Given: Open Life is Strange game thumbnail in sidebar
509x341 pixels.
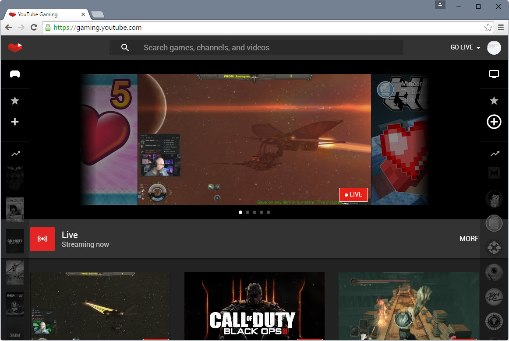Looking at the screenshot, I should click(15, 210).
